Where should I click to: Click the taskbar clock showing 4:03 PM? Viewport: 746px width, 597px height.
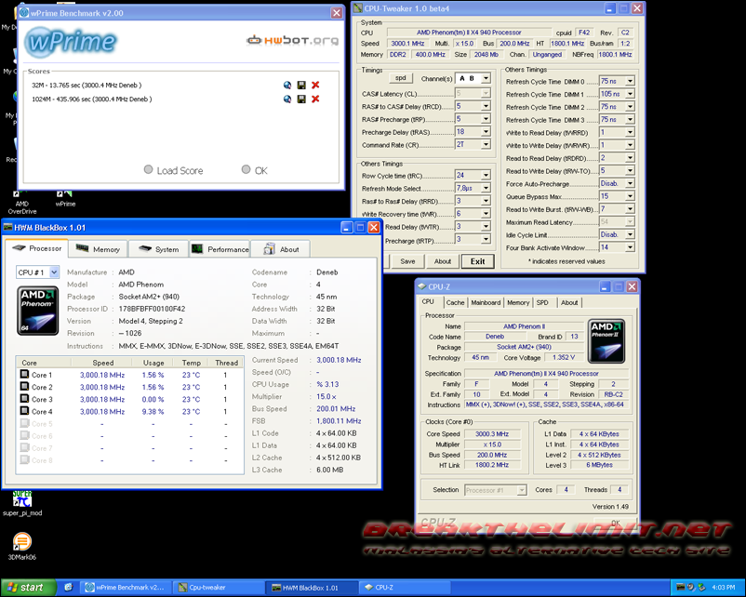click(724, 588)
